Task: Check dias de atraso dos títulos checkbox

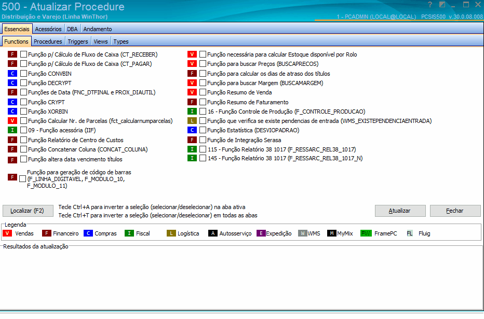Action: point(203,73)
